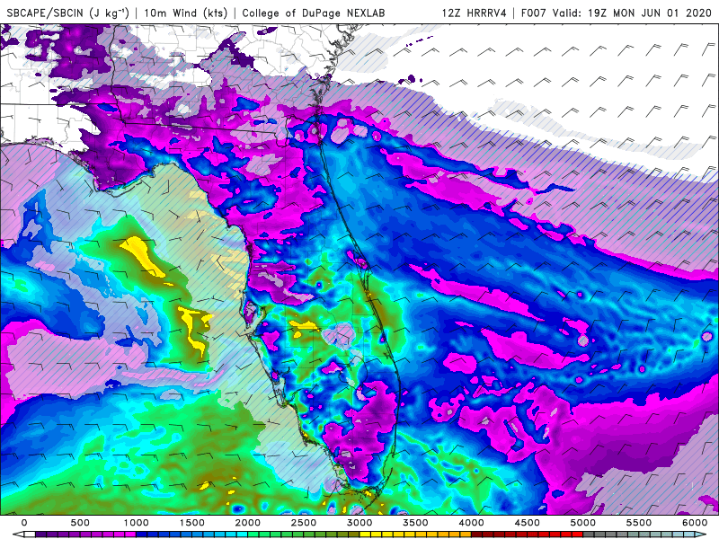Click the 12Z HRRRV4 model run label

click(x=475, y=13)
